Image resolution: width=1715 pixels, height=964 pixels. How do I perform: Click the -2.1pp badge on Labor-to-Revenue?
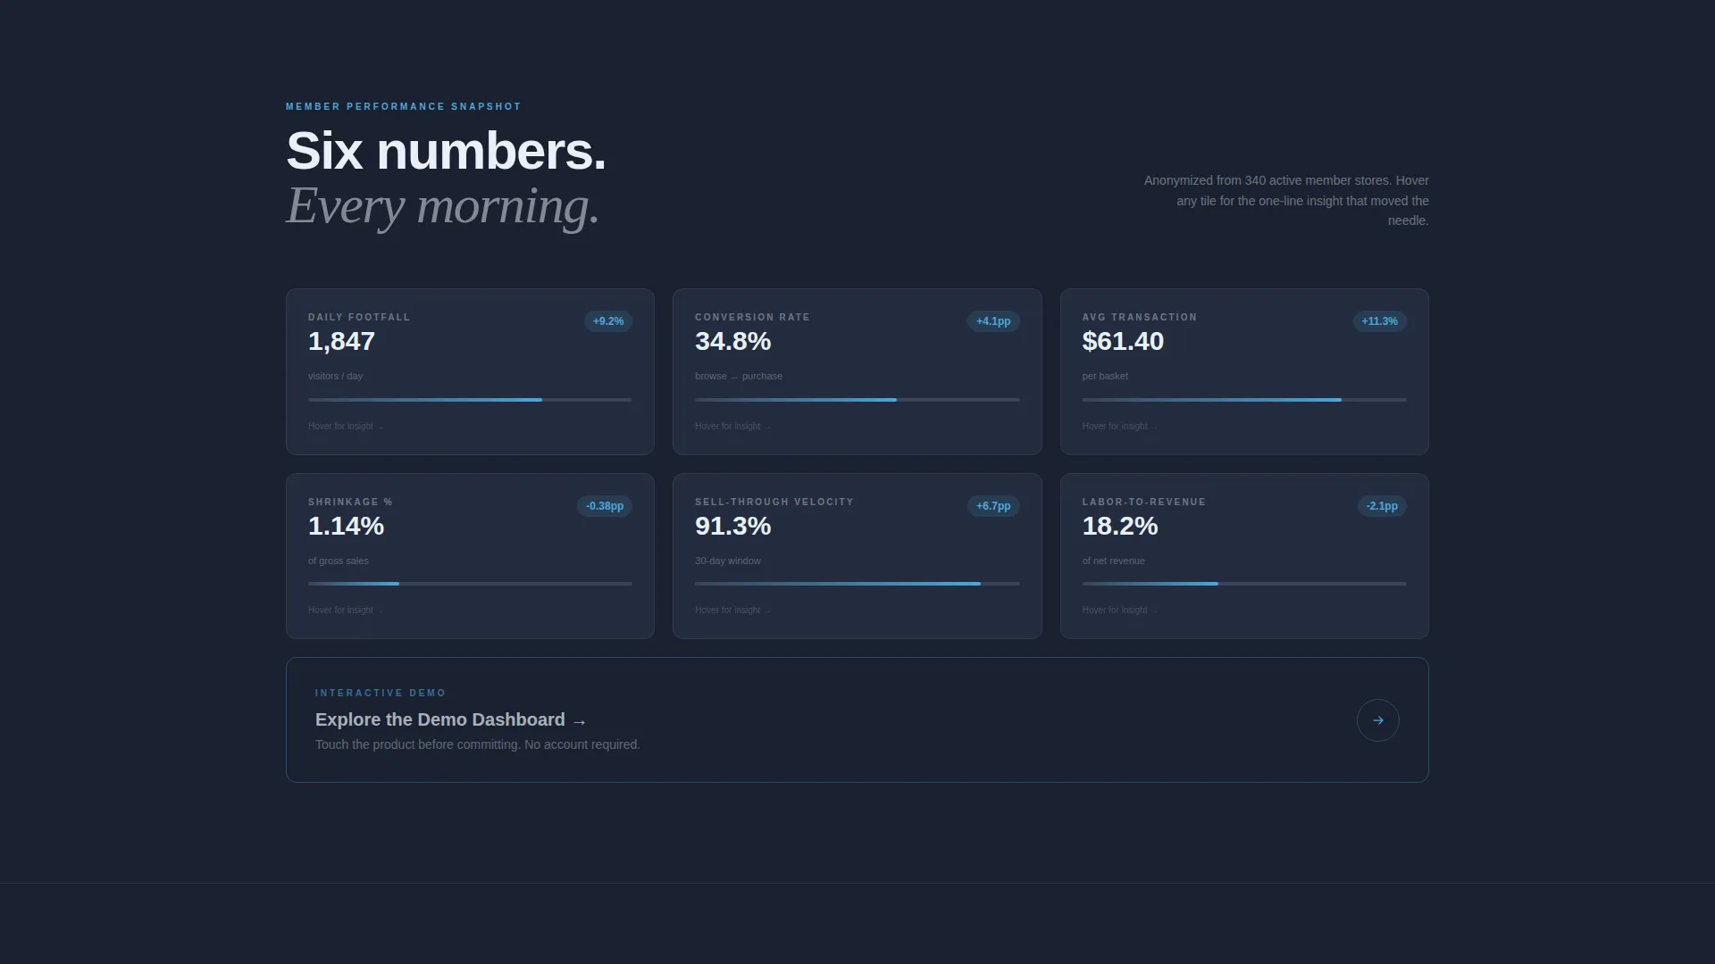[x=1382, y=506]
